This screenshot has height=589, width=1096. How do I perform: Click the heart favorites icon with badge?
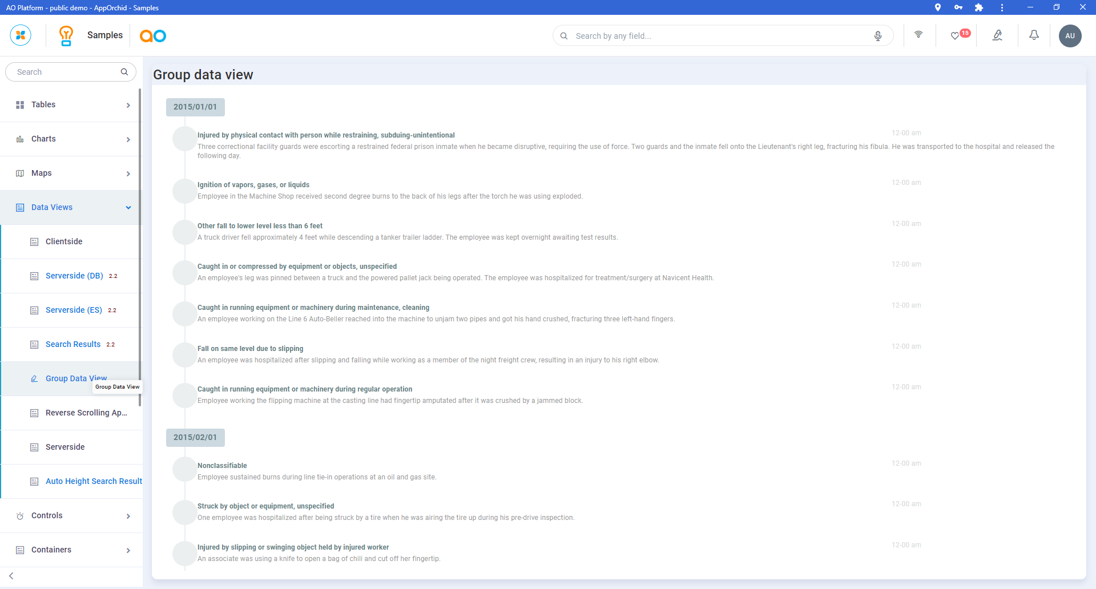(956, 35)
